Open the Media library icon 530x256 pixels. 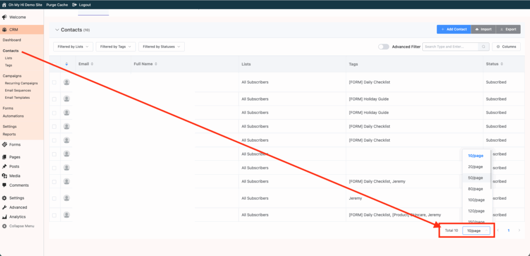[x=5, y=176]
